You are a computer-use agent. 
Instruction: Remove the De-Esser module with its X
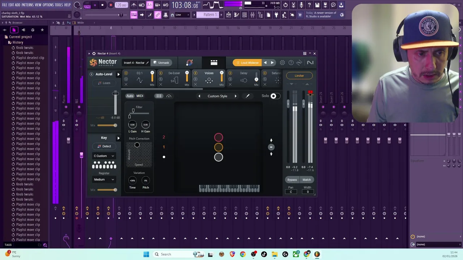click(x=161, y=84)
